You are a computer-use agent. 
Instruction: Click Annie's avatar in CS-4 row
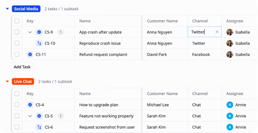pos(230,105)
